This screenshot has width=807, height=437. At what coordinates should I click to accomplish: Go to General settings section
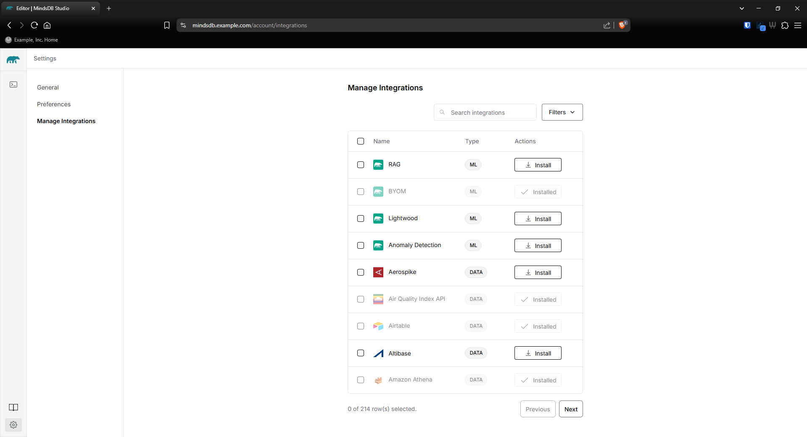48,87
